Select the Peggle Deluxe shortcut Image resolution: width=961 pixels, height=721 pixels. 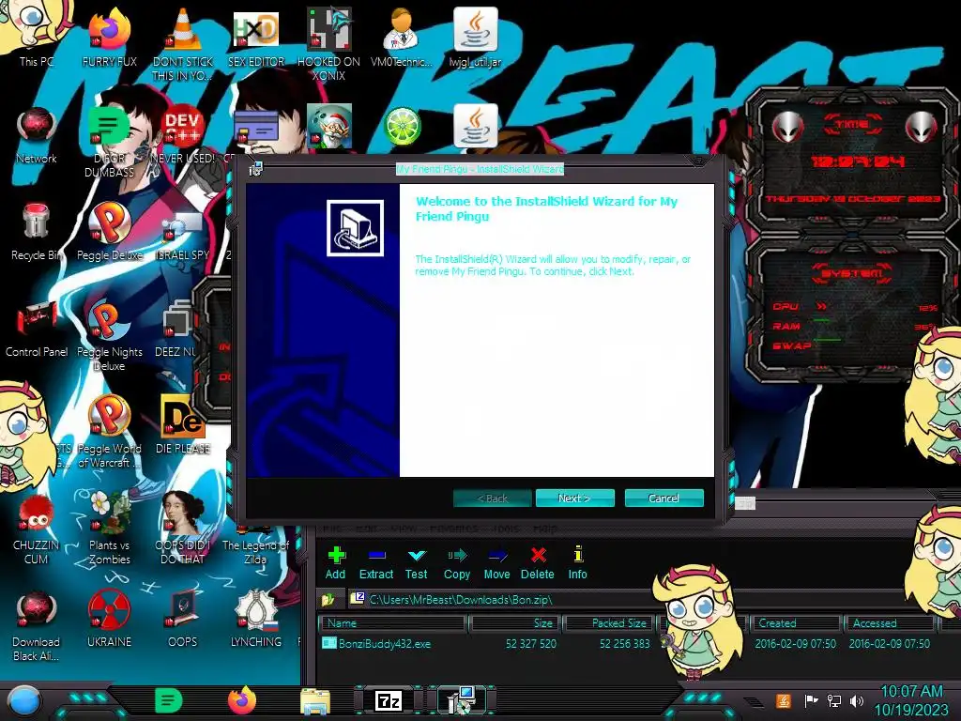point(110,233)
